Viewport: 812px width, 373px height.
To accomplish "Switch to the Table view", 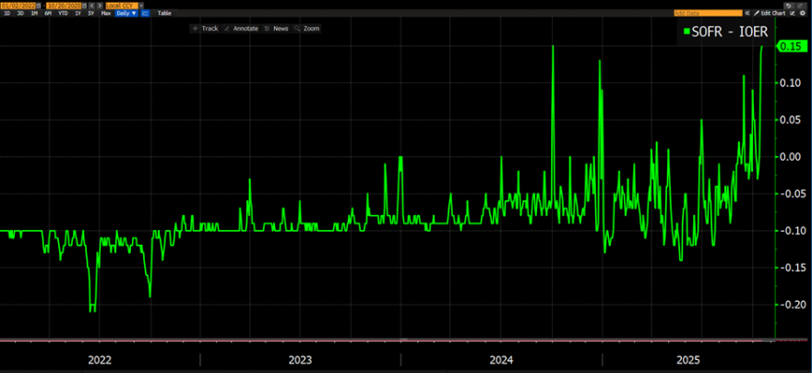I will tap(164, 13).
